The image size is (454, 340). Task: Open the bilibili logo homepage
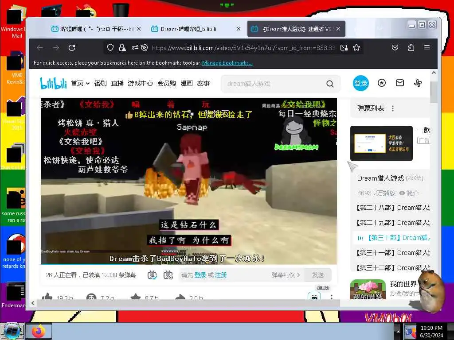[x=53, y=83]
